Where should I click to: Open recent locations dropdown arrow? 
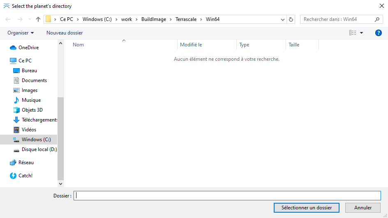30,19
